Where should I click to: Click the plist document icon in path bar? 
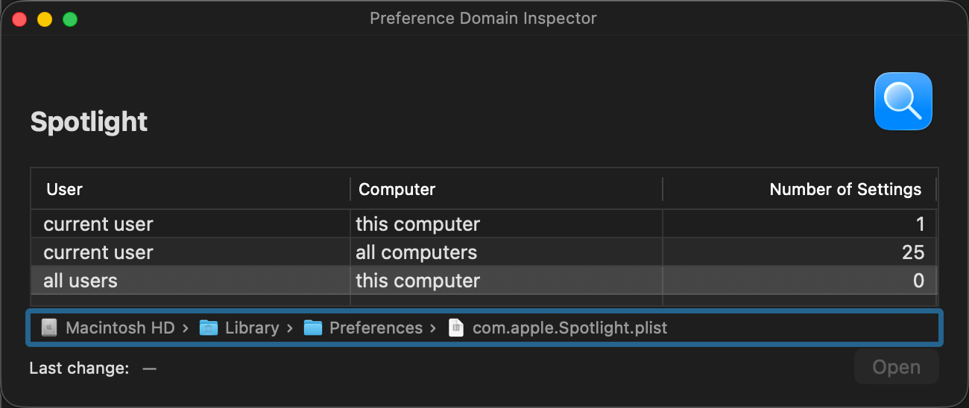point(455,328)
